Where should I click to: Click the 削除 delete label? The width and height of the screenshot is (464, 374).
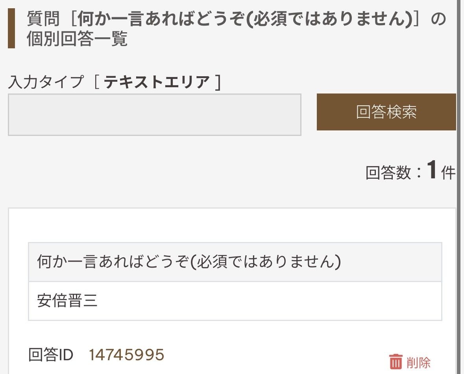click(419, 363)
